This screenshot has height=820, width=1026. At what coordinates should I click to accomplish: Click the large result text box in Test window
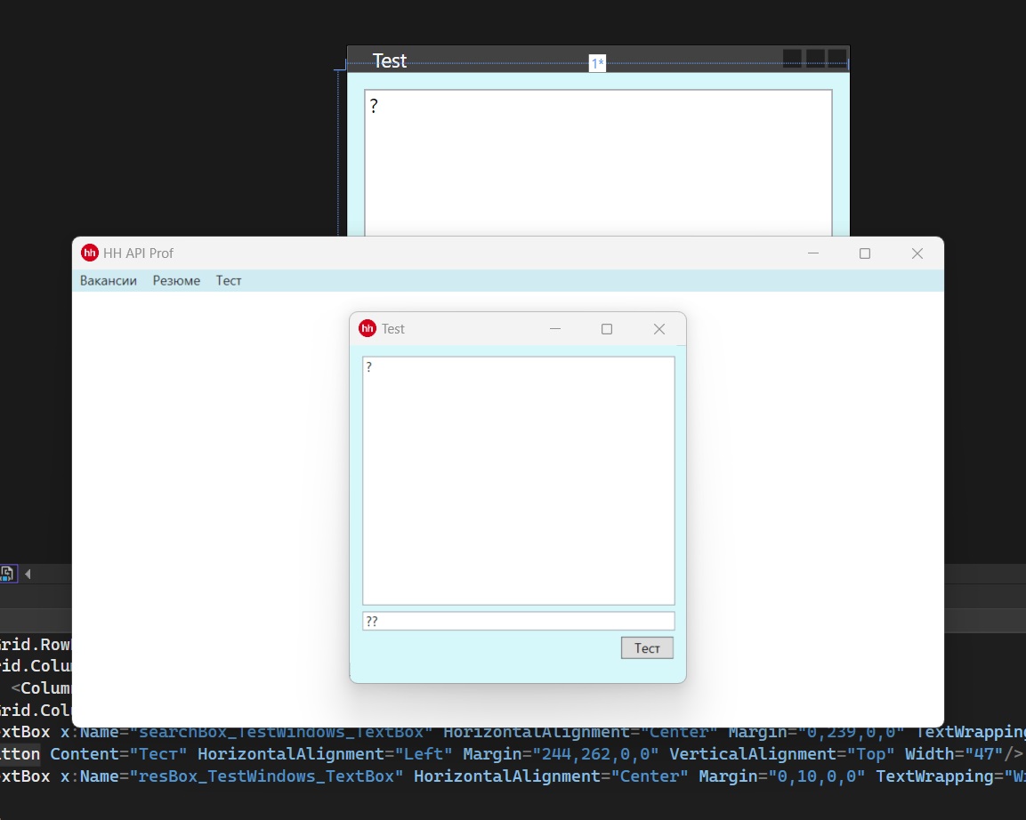[x=518, y=480]
